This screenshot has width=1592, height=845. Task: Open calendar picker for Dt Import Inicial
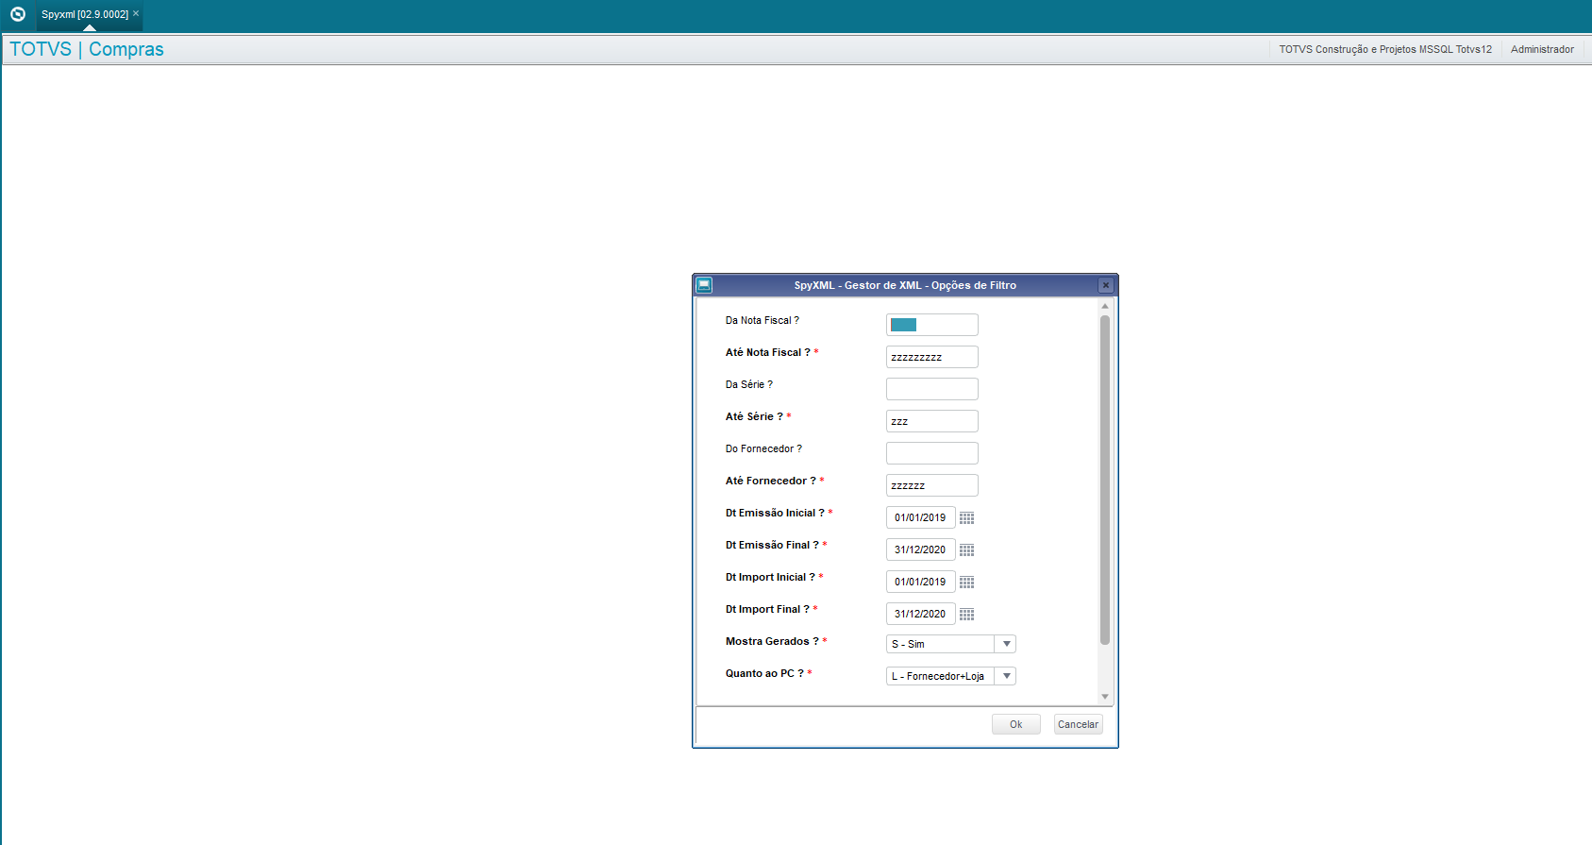(x=966, y=583)
